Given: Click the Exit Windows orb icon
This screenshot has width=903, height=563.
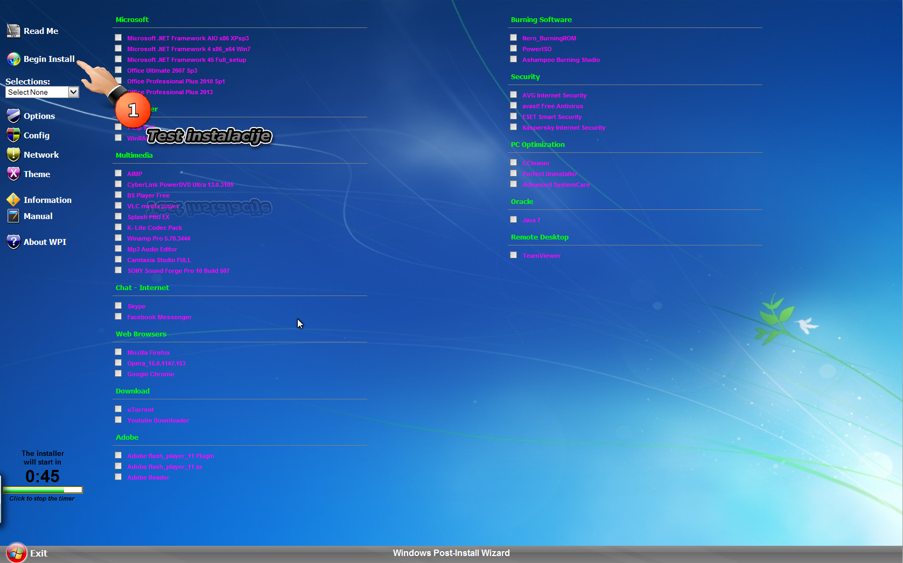Looking at the screenshot, I should 17,553.
